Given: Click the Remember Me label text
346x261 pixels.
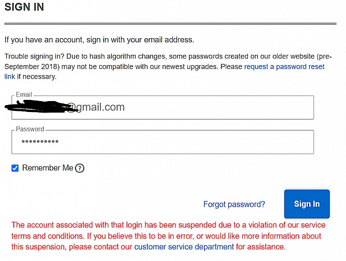Looking at the screenshot, I should pos(47,167).
